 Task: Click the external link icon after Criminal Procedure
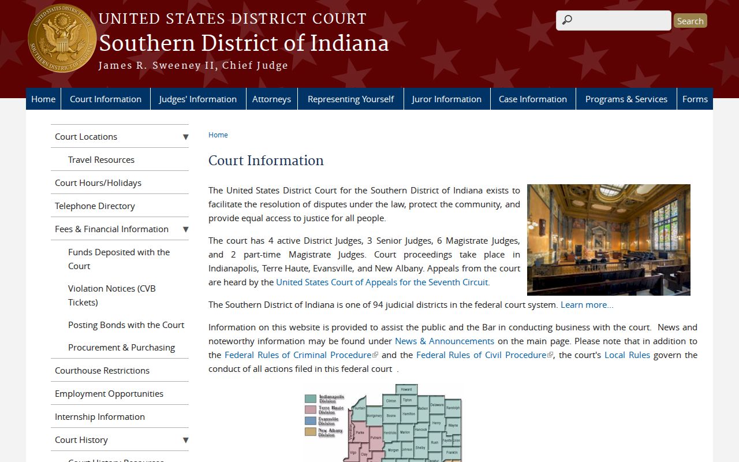(376, 355)
